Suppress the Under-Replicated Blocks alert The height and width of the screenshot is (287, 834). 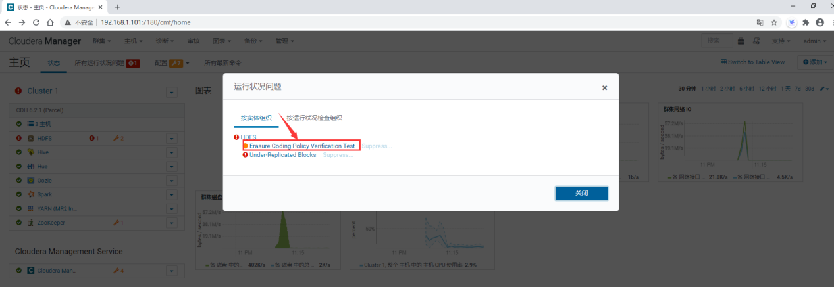(338, 155)
